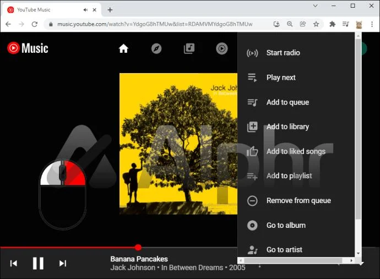380x279 pixels.
Task: Open a new browser tab
Action: (110, 10)
